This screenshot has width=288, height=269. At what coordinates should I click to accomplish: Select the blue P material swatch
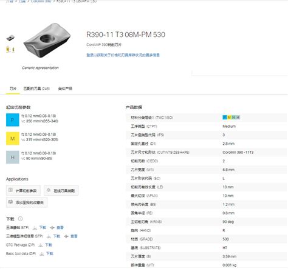point(13,120)
